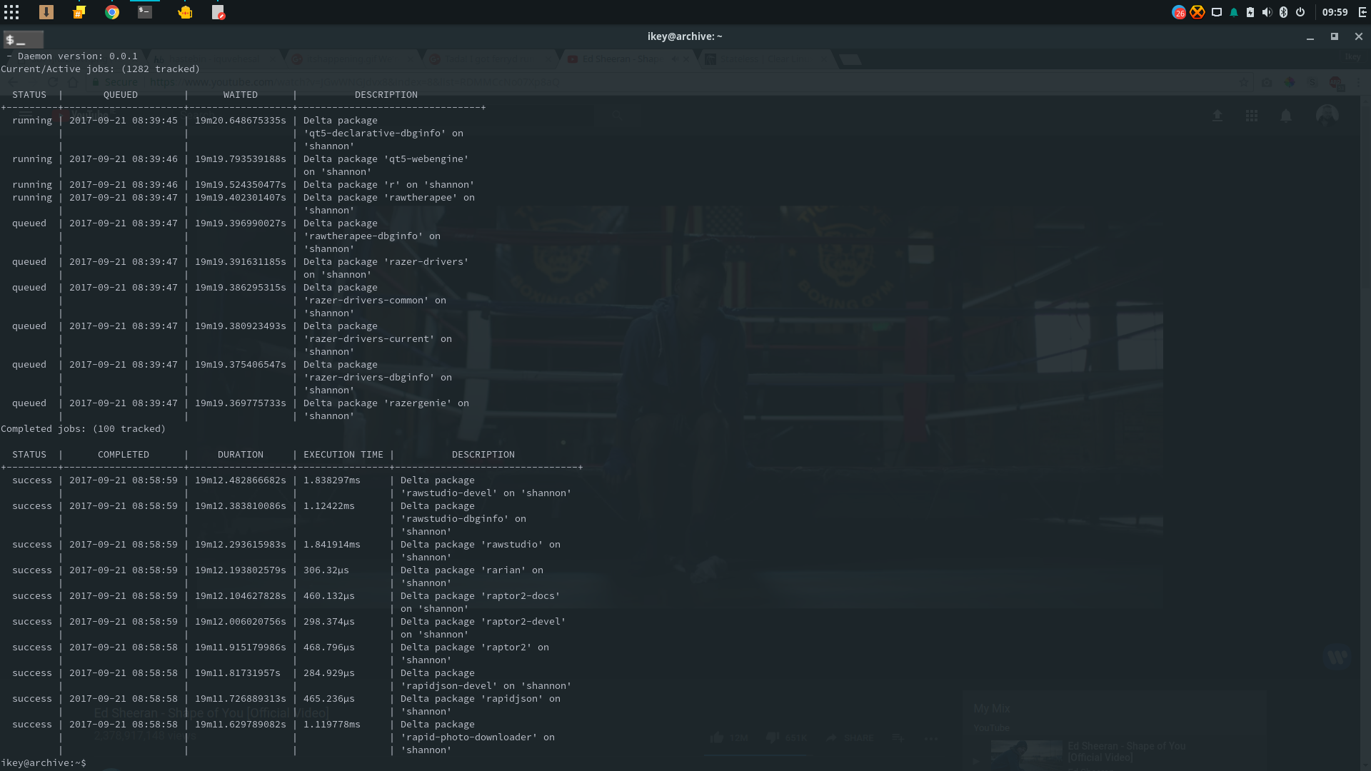Viewport: 1371px width, 771px height.
Task: Click duration 19m11.629789082s
Action: point(241,724)
